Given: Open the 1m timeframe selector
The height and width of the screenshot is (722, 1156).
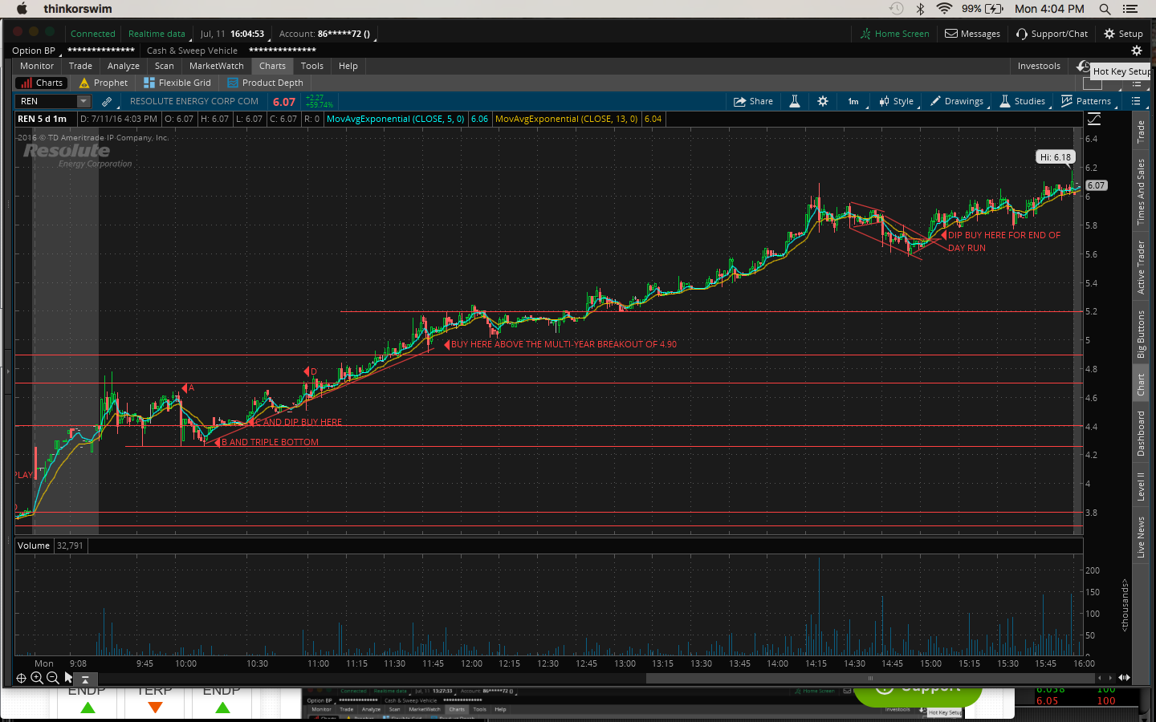Looking at the screenshot, I should pyautogui.click(x=853, y=101).
